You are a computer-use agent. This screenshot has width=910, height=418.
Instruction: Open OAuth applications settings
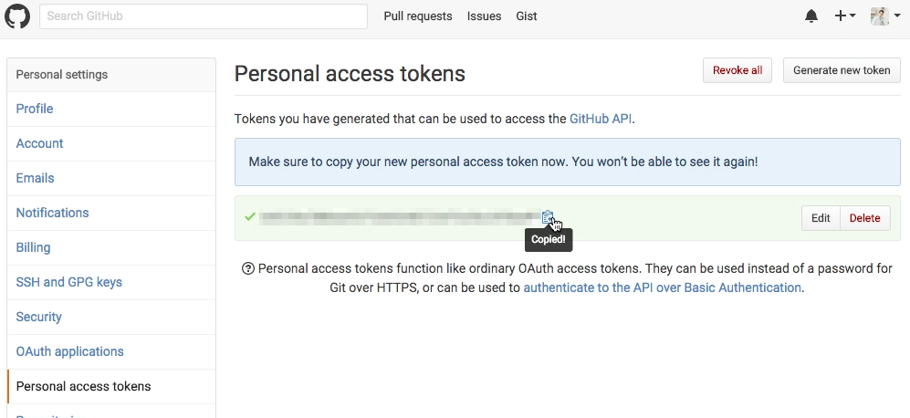click(69, 351)
